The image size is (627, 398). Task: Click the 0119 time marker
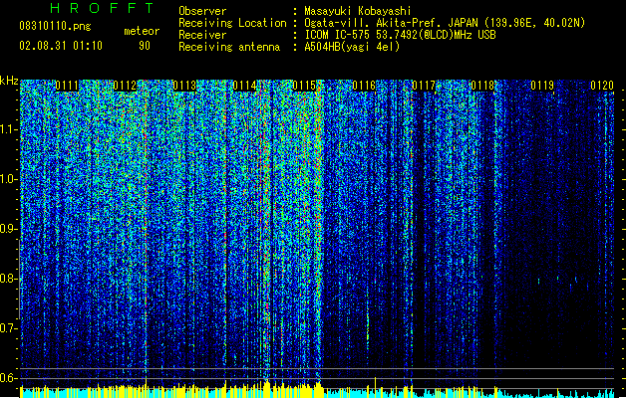tap(542, 86)
